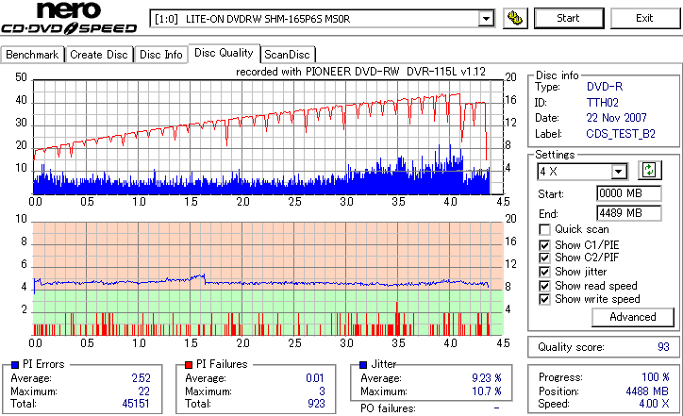The image size is (683, 416).
Task: Select the Disc Quality tab
Action: (x=224, y=53)
